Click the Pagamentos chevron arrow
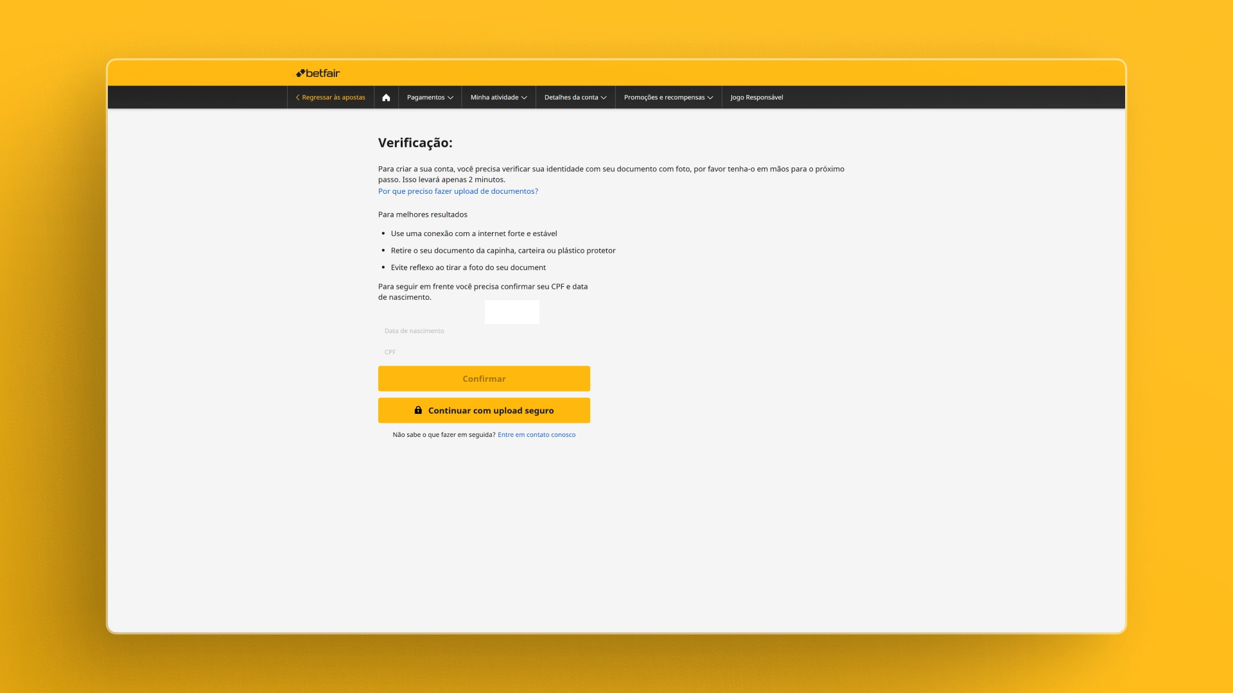 [451, 97]
